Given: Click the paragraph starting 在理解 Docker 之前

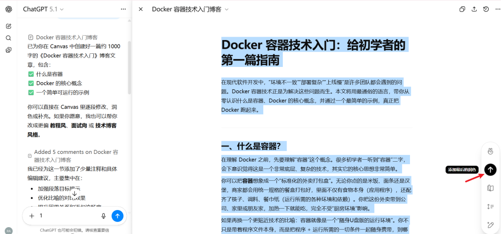Looking at the screenshot, I should [316, 164].
